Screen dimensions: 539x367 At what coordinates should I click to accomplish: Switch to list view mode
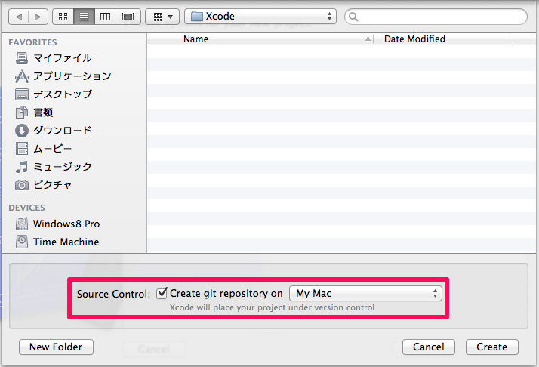[85, 16]
